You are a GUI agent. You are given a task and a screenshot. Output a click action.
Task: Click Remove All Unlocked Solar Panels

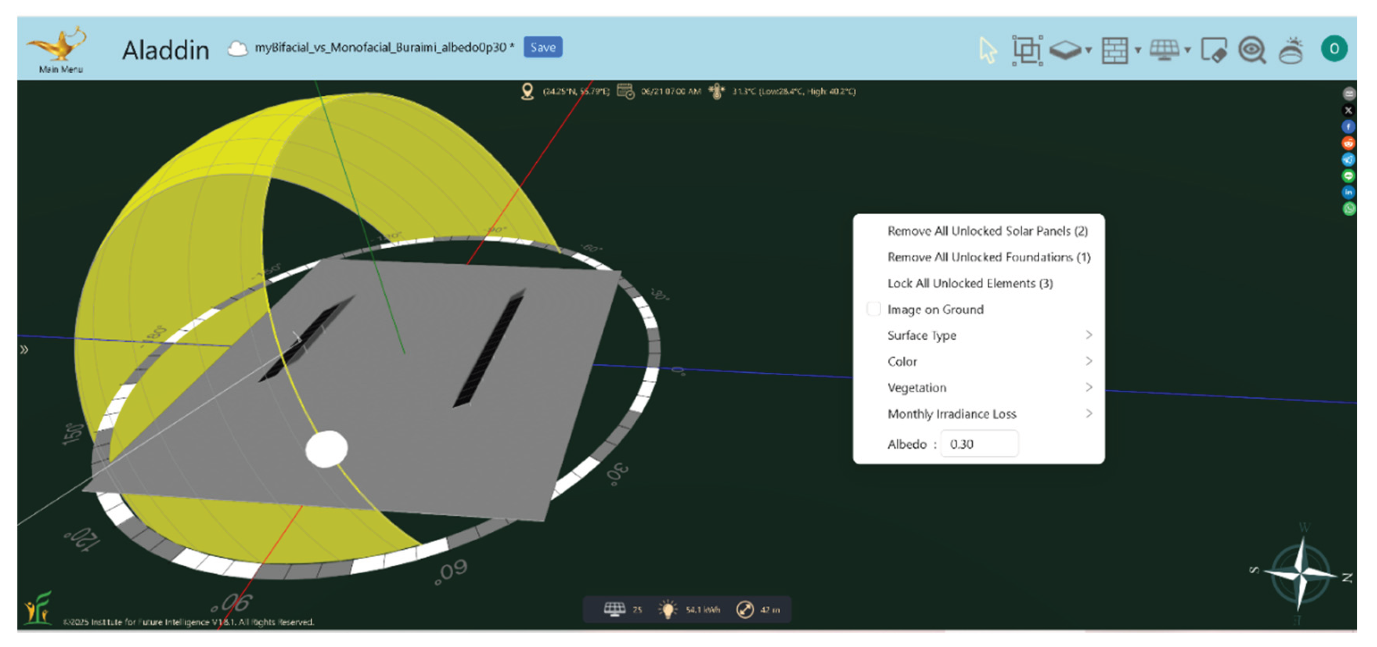pos(987,231)
